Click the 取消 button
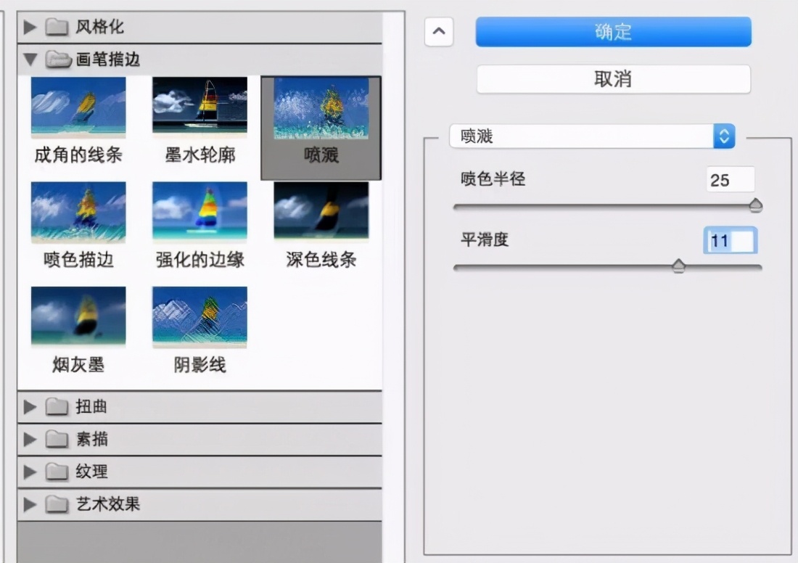798x563 pixels. tap(613, 79)
